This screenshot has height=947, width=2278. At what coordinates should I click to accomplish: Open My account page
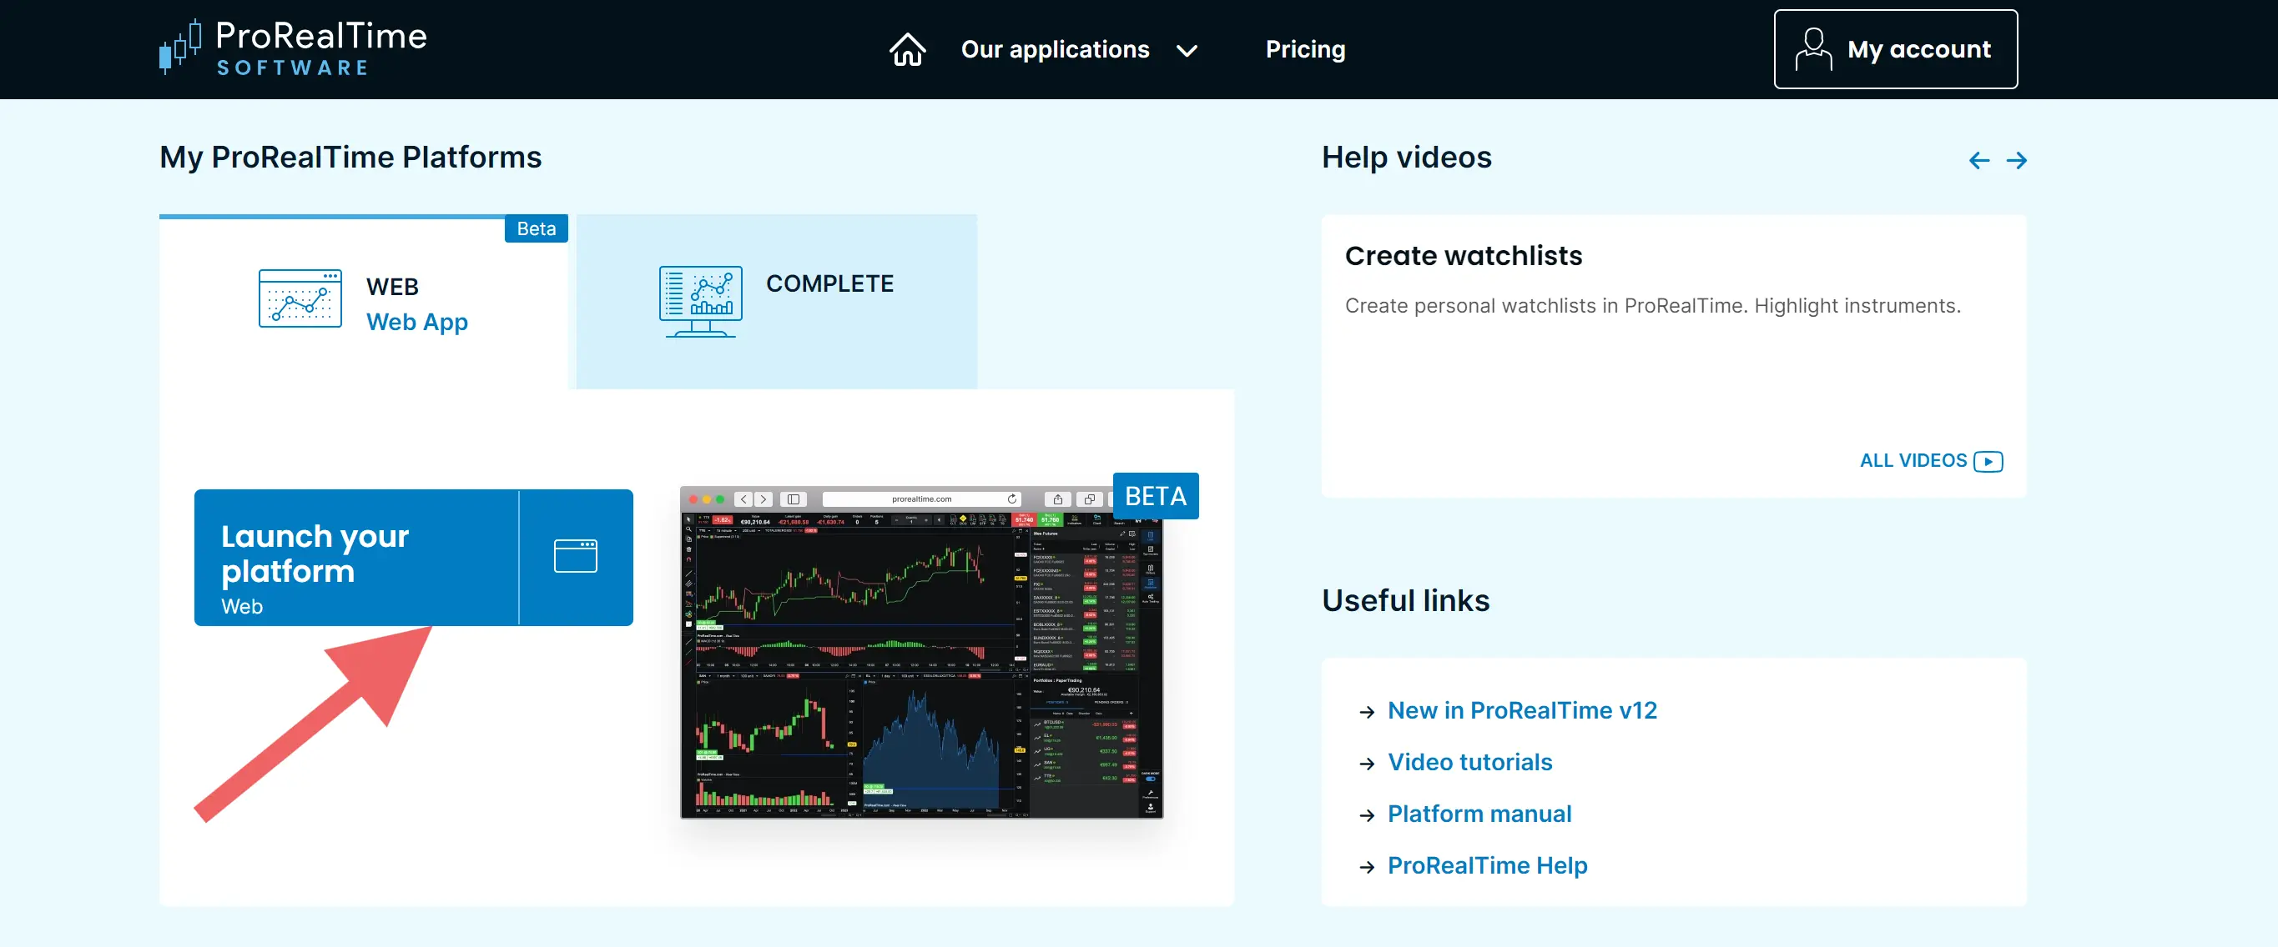point(1893,48)
